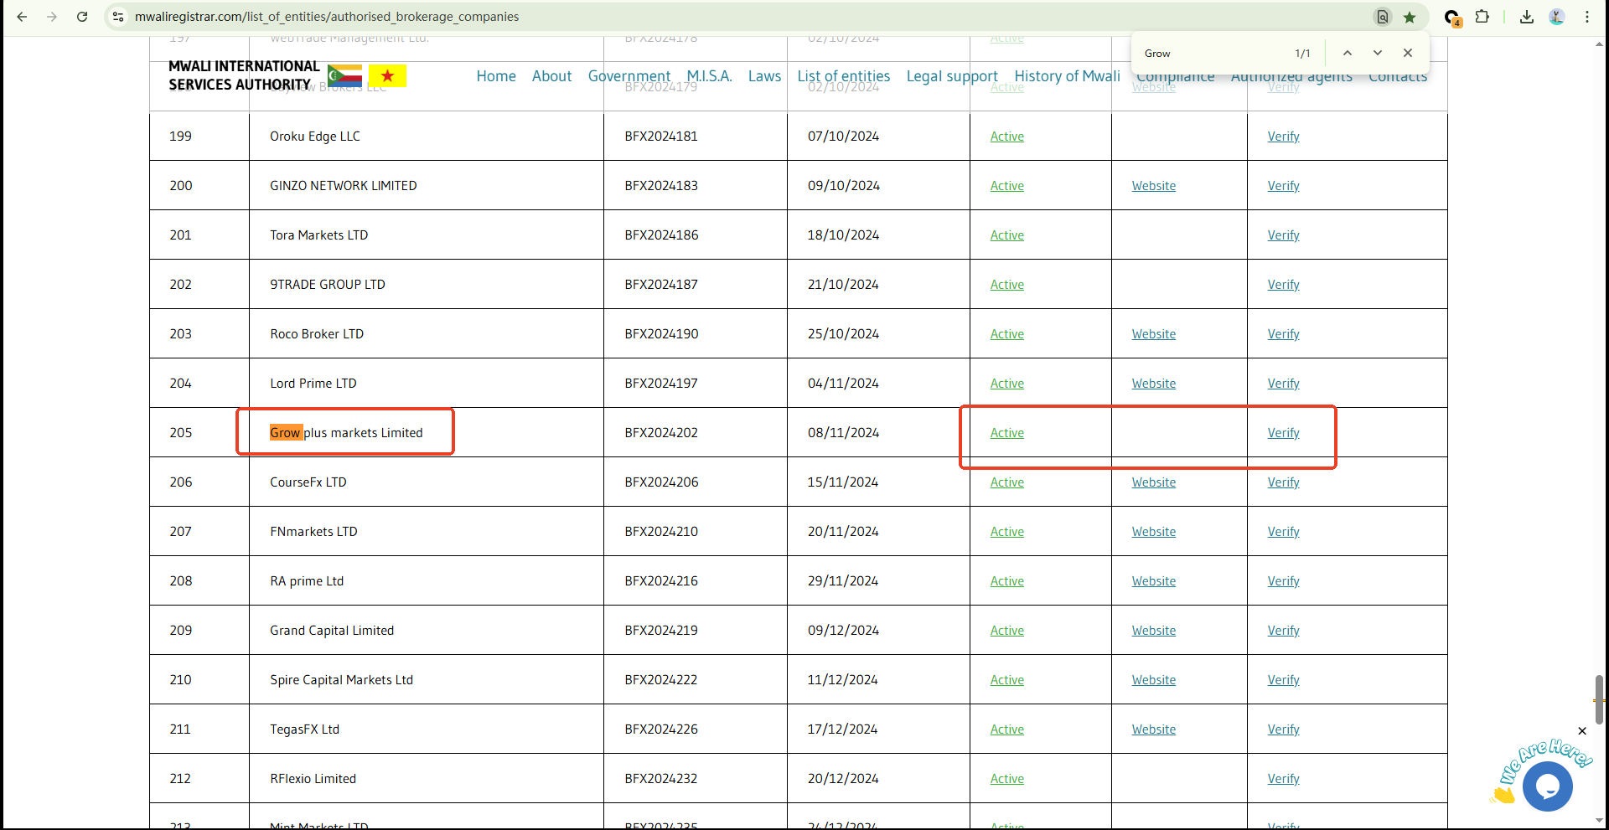Open the Home menu item

point(496,76)
